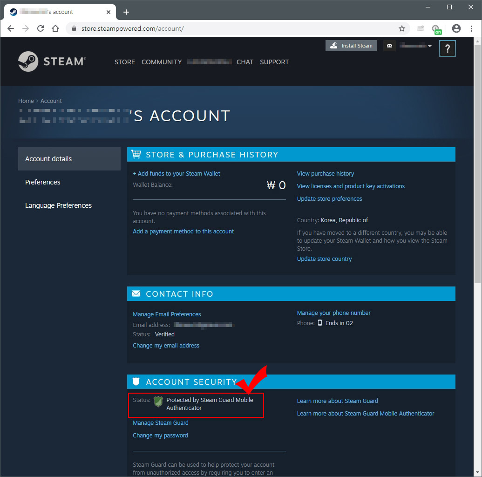Click the green 'on' extension icon
The width and height of the screenshot is (482, 477).
click(x=436, y=29)
